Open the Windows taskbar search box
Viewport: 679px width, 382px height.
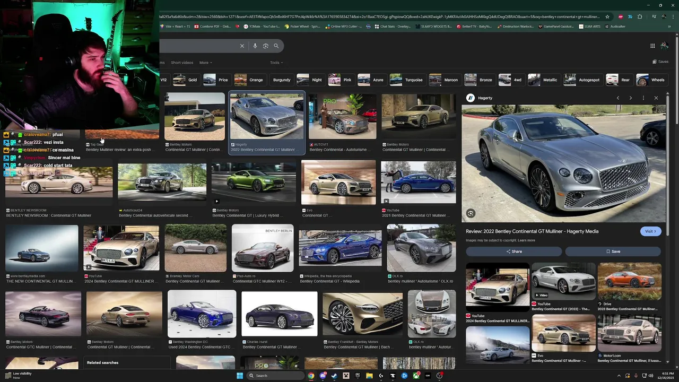275,376
